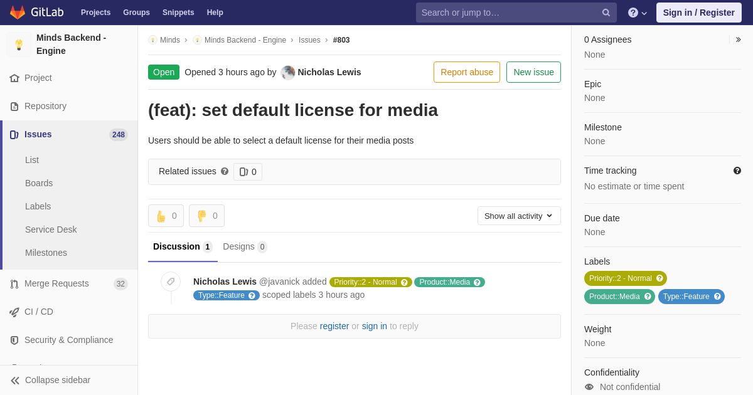This screenshot has height=395, width=753.
Task: Open the Help question mark menu
Action: (x=638, y=13)
